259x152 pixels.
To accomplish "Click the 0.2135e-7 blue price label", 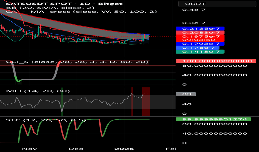I will (200, 28).
